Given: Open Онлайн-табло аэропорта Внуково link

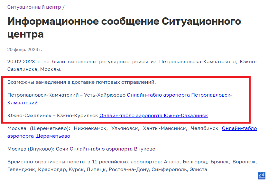Looking at the screenshot, I should tap(113, 149).
